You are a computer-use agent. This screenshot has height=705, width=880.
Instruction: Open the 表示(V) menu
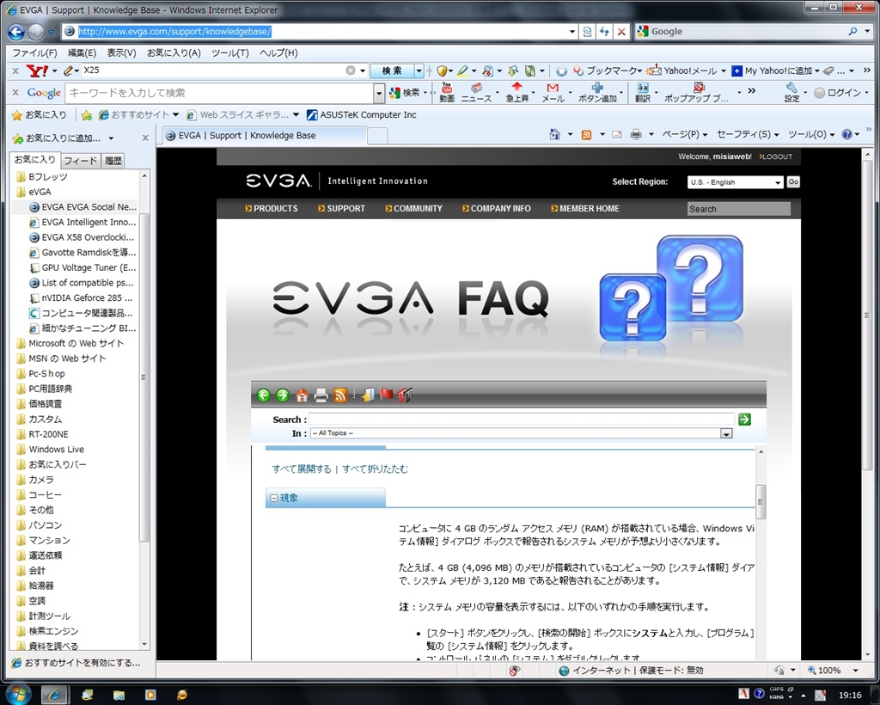coord(121,52)
